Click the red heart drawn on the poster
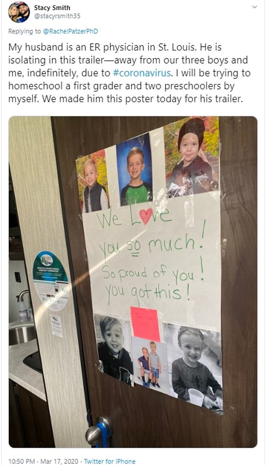Screen dimensions: 268x465 (x=146, y=216)
